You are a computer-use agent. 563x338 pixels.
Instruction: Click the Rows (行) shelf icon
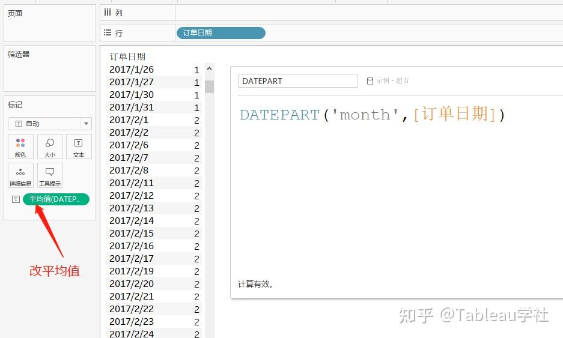108,32
